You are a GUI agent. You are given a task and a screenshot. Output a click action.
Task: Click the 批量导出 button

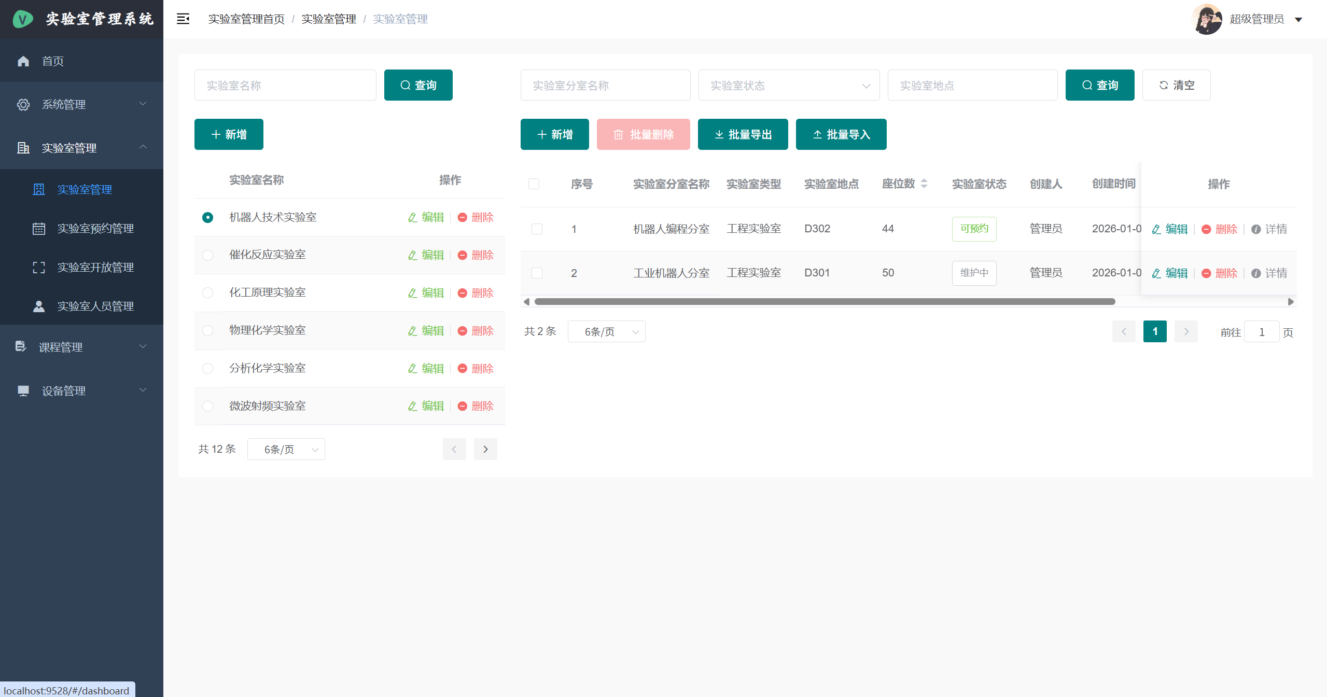(743, 135)
